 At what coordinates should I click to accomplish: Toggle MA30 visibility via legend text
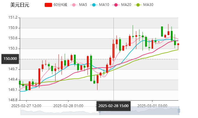tap(148, 5)
